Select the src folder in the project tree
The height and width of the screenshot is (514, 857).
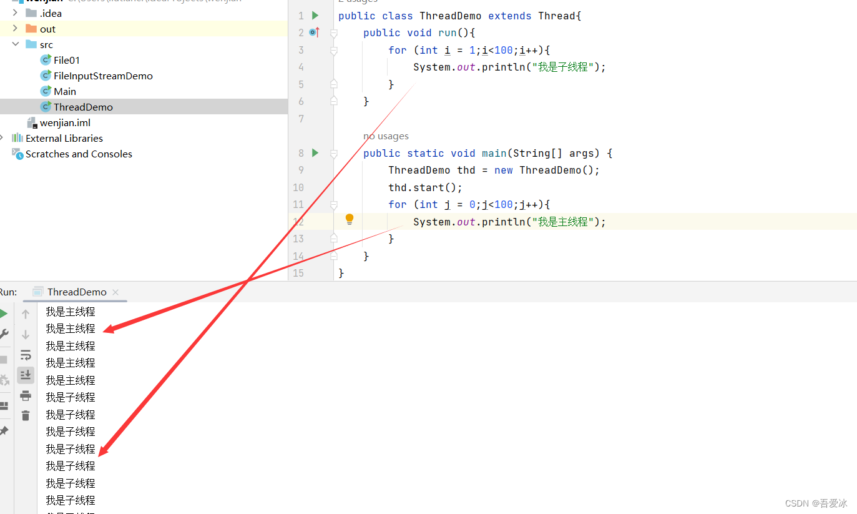[46, 44]
